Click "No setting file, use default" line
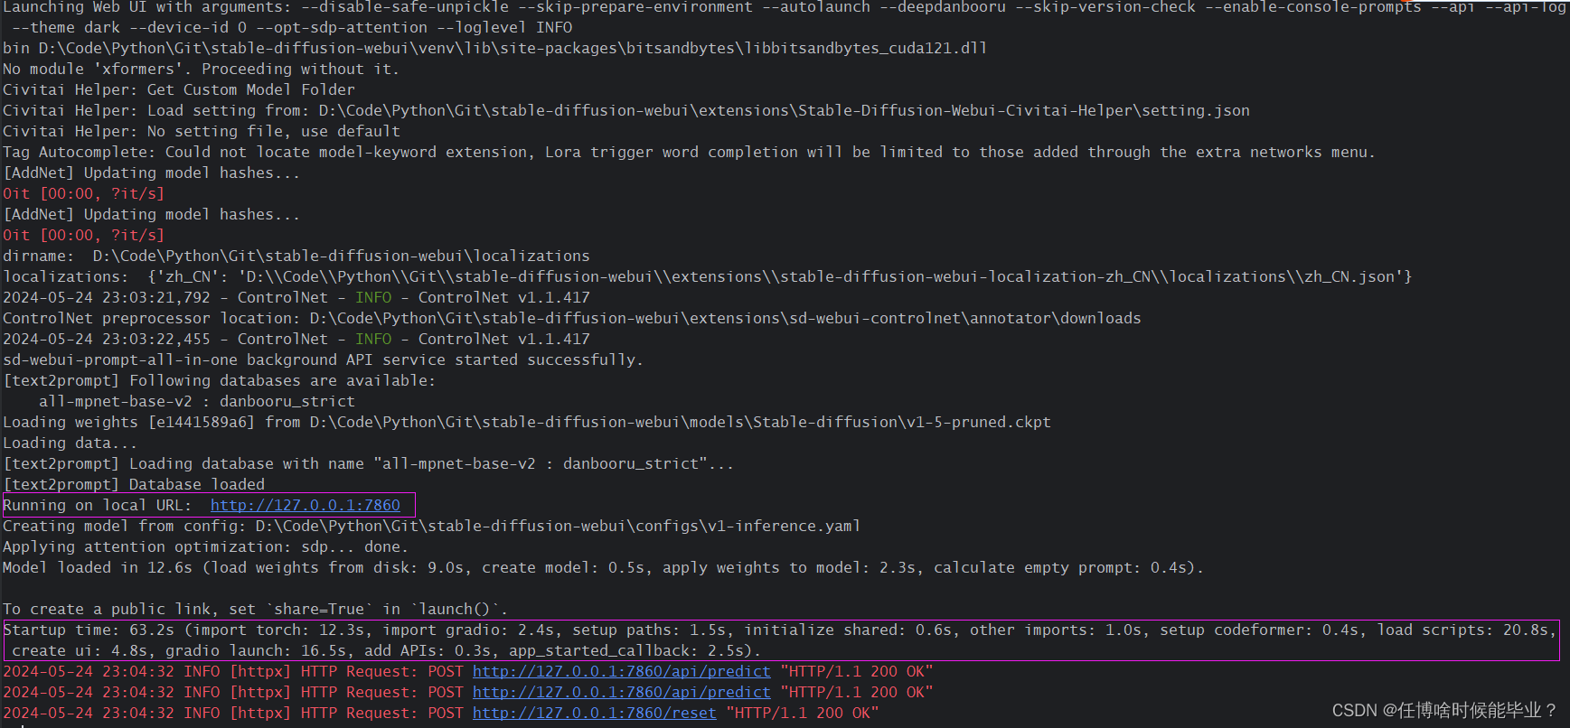Screen dimensions: 1570x728 tap(202, 131)
